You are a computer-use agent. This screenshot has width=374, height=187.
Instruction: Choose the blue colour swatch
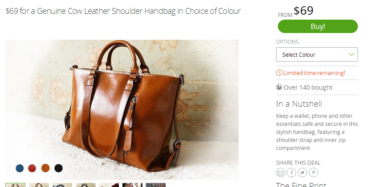click(20, 168)
